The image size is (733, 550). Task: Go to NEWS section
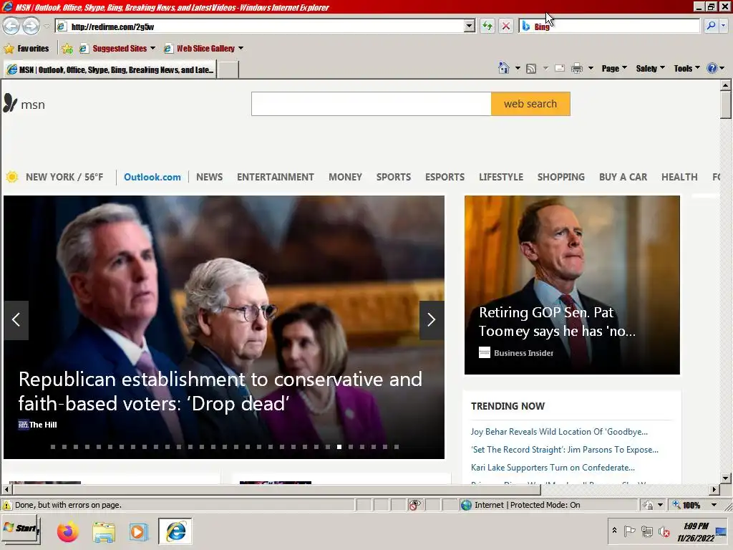click(x=209, y=177)
